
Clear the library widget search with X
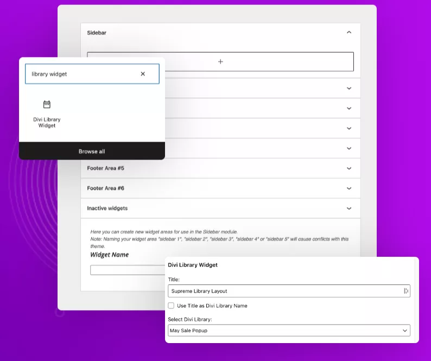click(143, 74)
